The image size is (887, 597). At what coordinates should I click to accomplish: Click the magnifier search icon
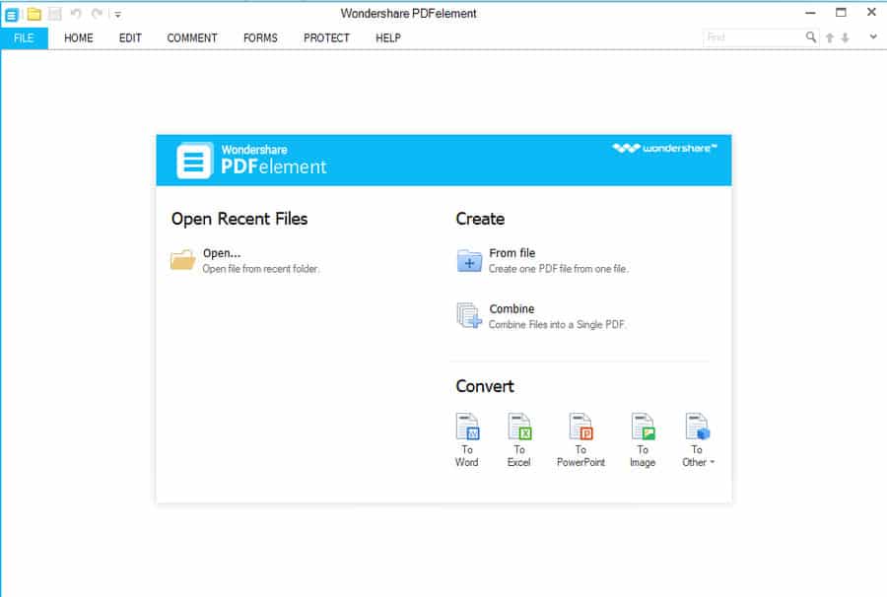click(x=811, y=37)
